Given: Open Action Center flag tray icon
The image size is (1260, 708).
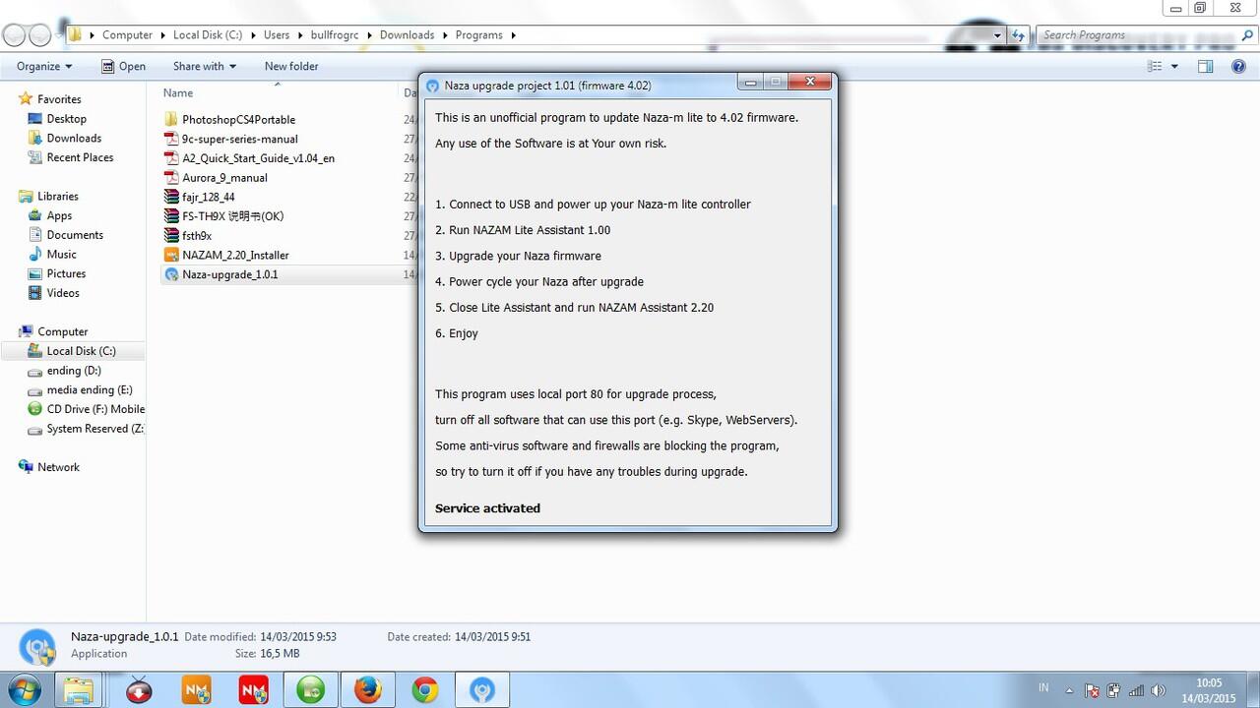Looking at the screenshot, I should (x=1092, y=690).
